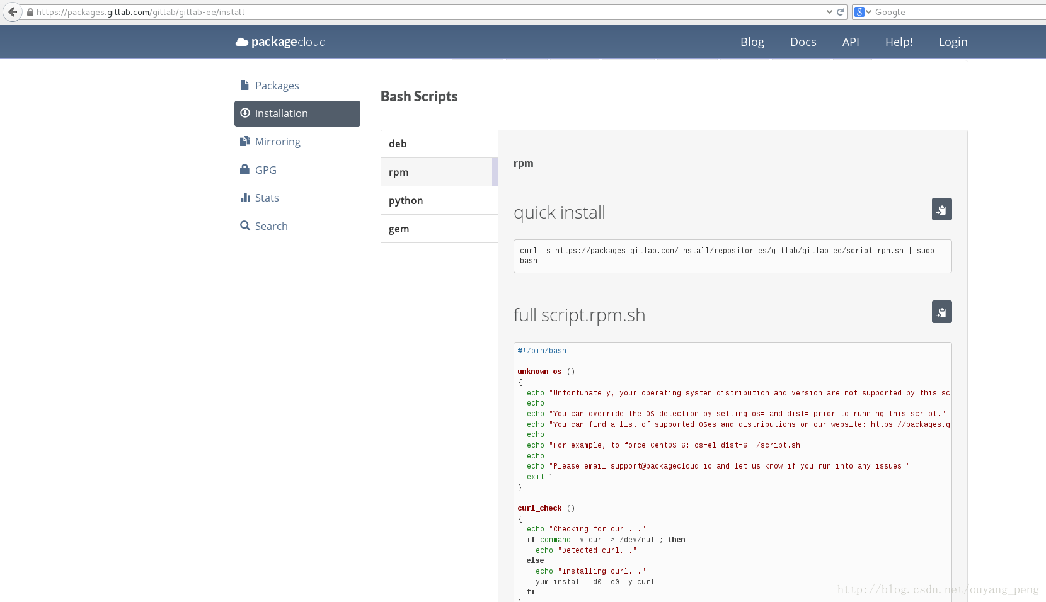This screenshot has width=1046, height=602.
Task: Click the 'For example, to force CentOS 6' line
Action: (665, 445)
